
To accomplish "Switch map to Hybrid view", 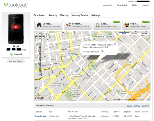I will (x=144, y=34).
